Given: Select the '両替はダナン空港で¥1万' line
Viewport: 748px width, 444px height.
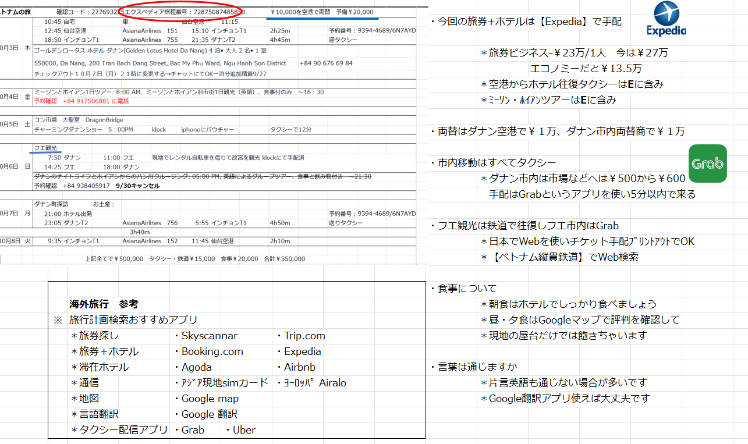Looking at the screenshot, I should click(x=557, y=132).
